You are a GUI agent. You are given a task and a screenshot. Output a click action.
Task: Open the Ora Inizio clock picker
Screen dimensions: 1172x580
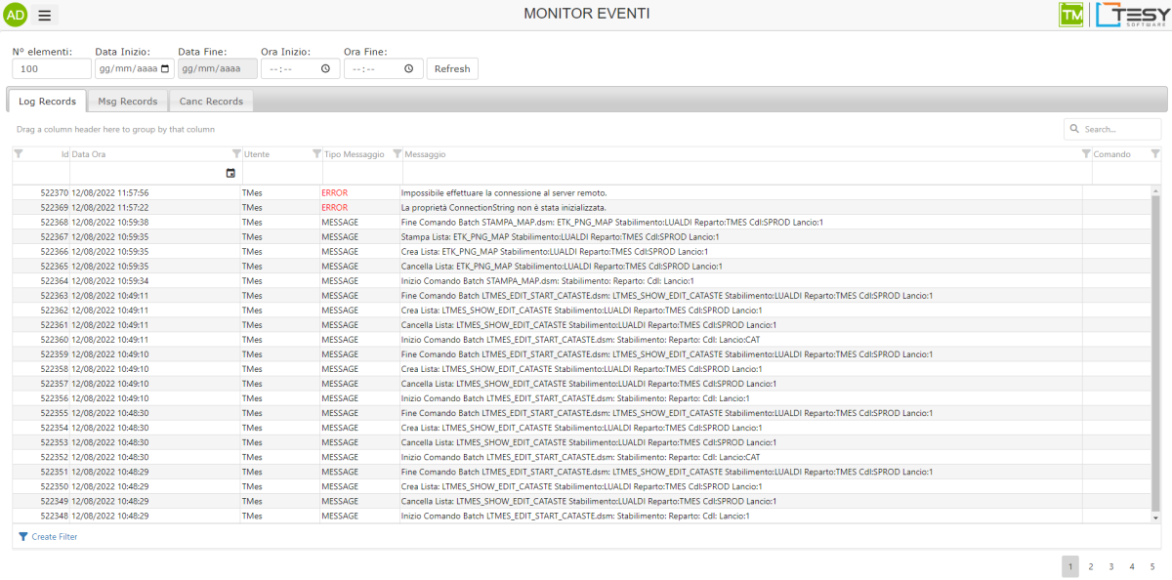[x=325, y=69]
